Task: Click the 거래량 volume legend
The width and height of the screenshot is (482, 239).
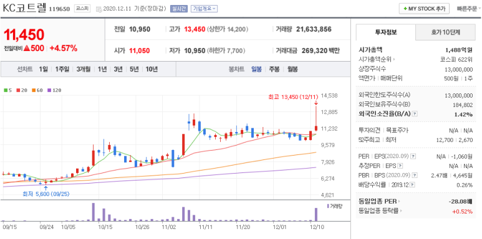Action: click(335, 206)
